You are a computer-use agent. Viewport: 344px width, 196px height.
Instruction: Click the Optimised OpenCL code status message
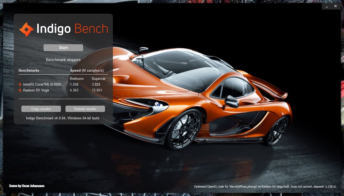tap(265, 187)
